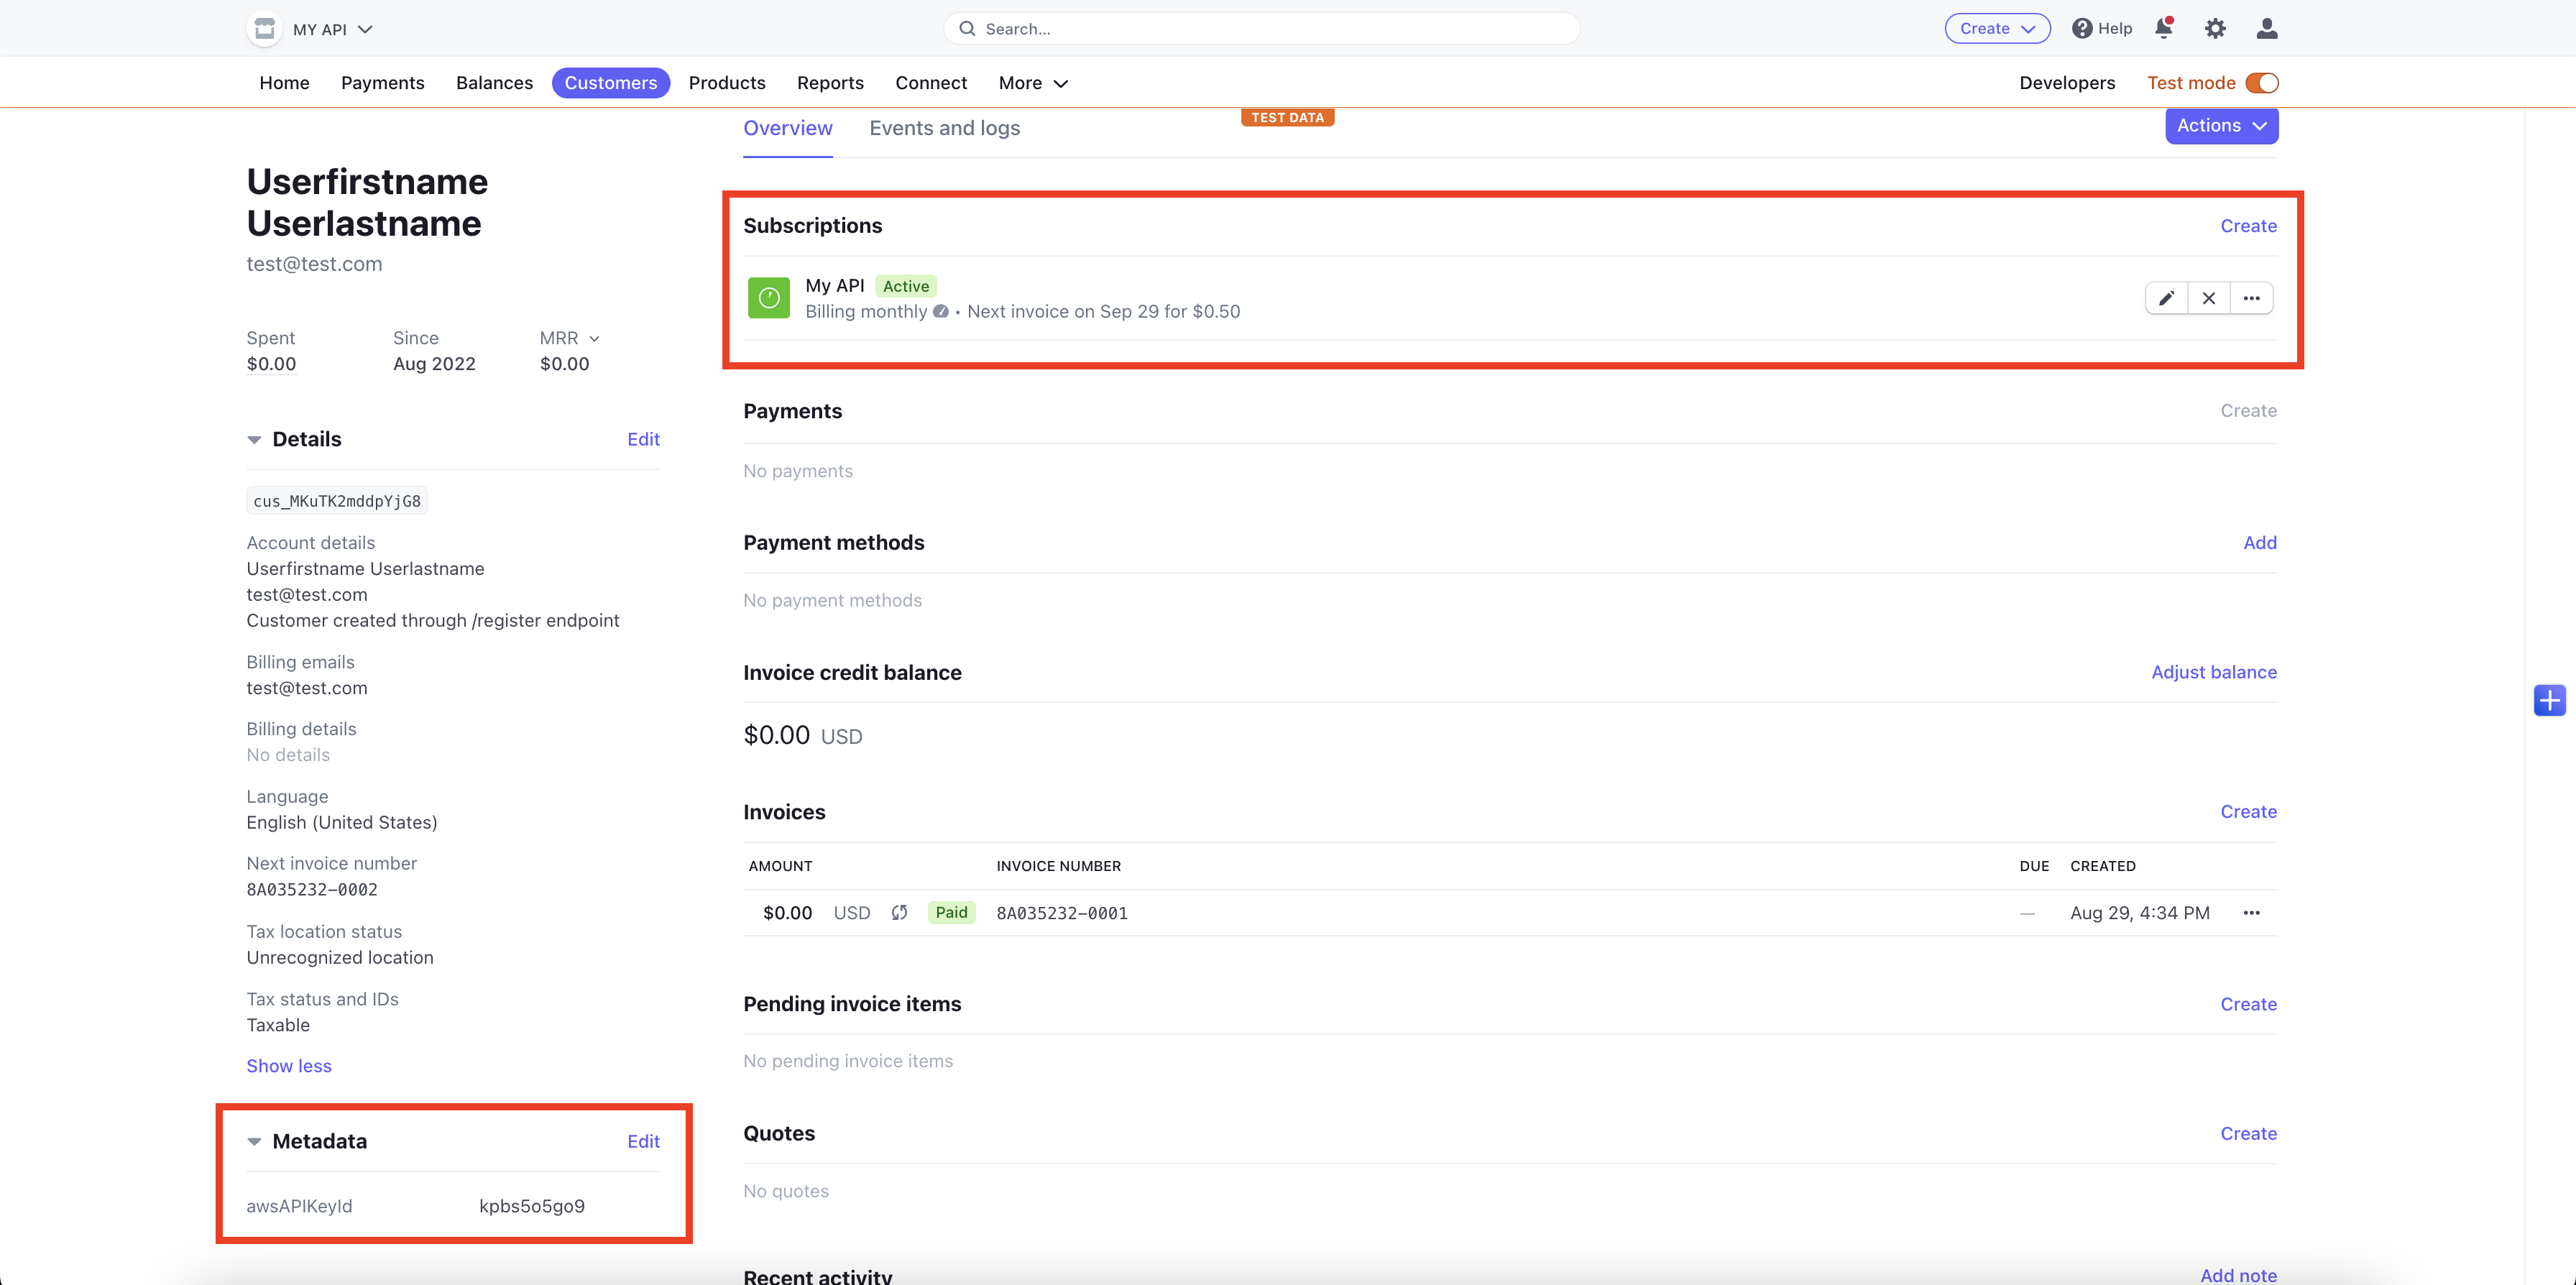
Task: Click the pencil edit subscription icon
Action: [x=2166, y=298]
